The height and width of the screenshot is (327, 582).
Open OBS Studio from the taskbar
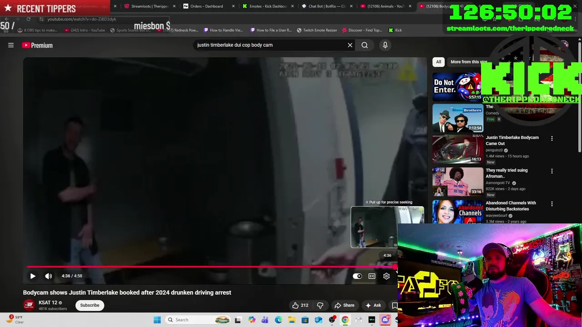pos(332,320)
